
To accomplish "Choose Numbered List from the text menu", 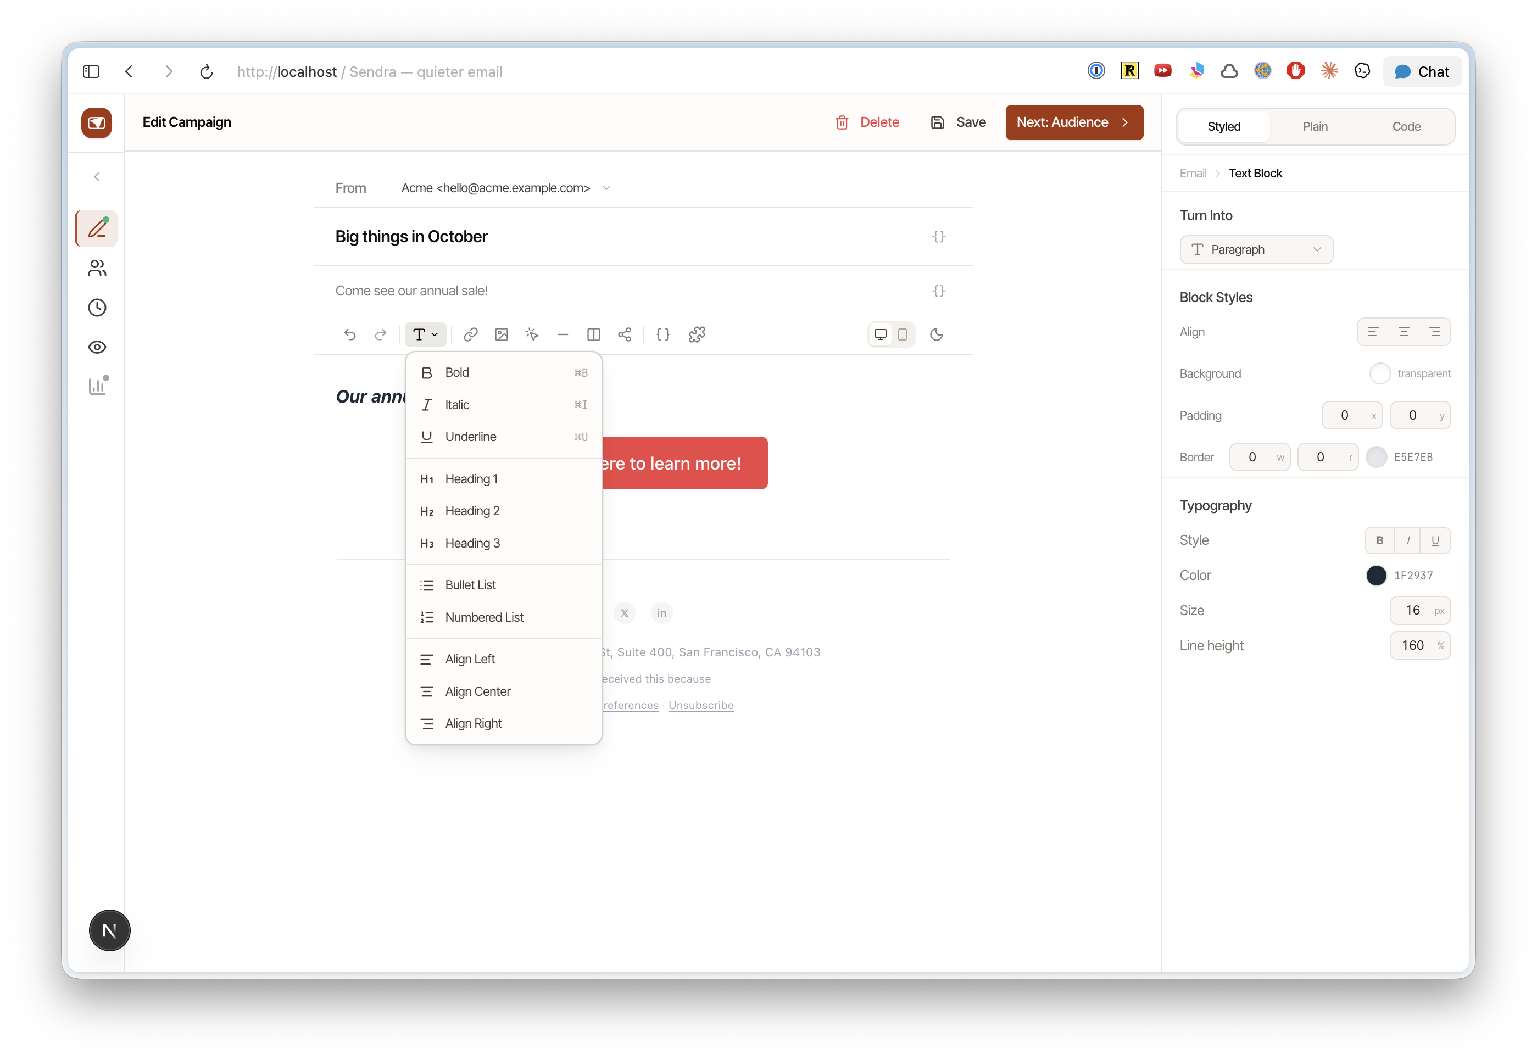I will point(503,617).
